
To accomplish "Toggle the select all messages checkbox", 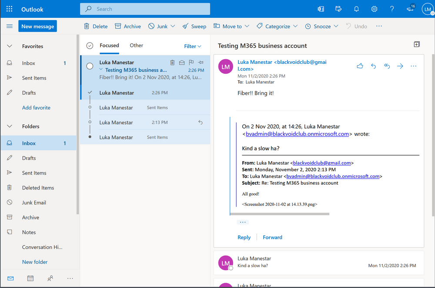I will pyautogui.click(x=90, y=46).
